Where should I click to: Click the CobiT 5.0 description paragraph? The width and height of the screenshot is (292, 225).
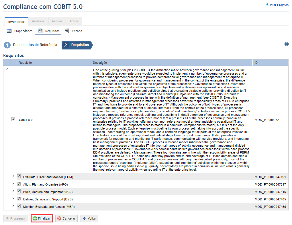(x=172, y=120)
